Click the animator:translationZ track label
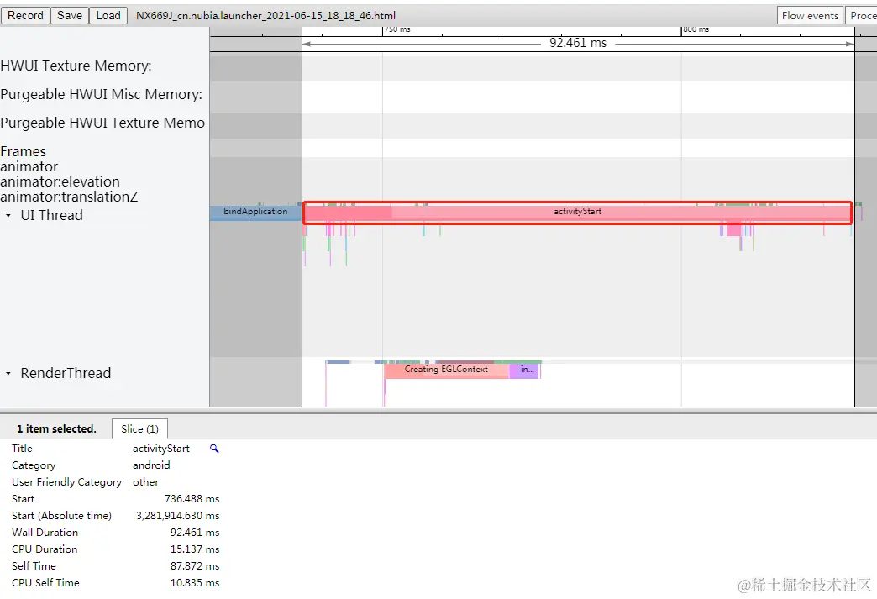 [x=70, y=197]
